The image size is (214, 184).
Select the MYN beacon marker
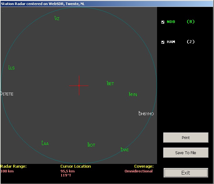(133, 95)
